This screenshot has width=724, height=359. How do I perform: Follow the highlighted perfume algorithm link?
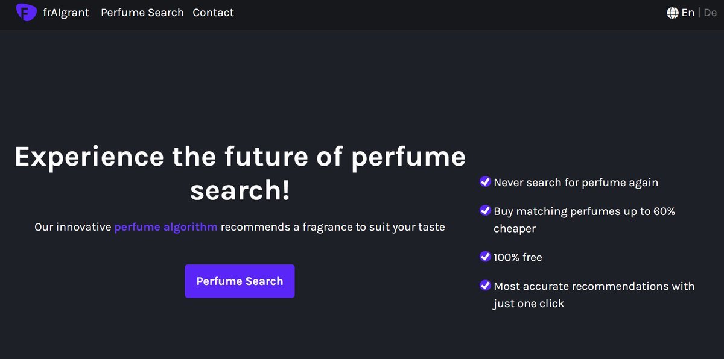tap(166, 228)
